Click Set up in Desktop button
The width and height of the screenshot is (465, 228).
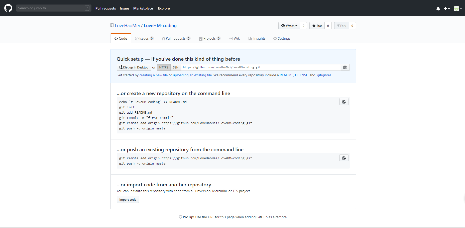(x=134, y=67)
